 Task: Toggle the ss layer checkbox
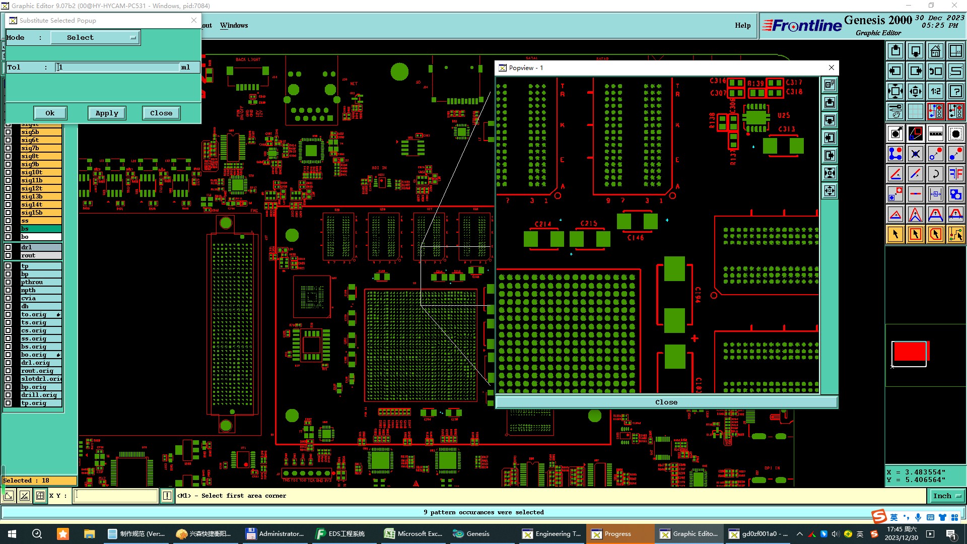pos(8,221)
